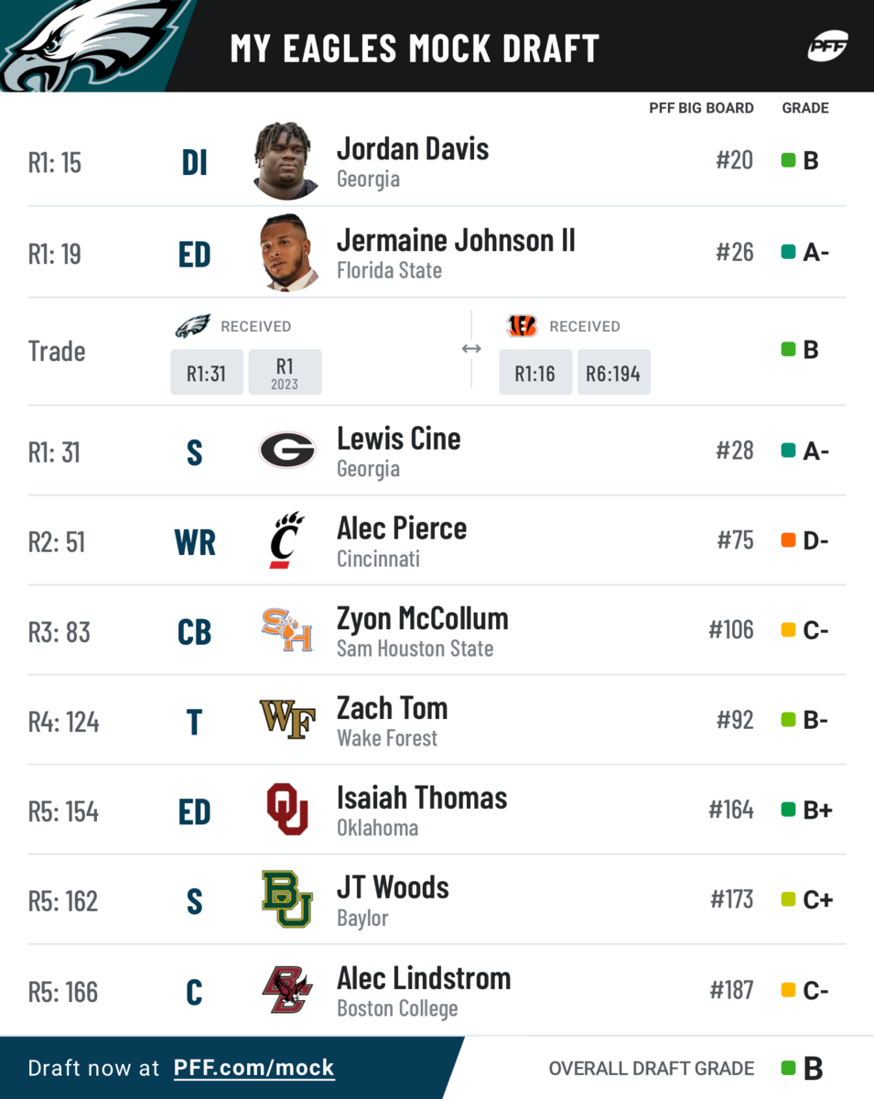Click the trade swap arrows icon

coord(471,349)
